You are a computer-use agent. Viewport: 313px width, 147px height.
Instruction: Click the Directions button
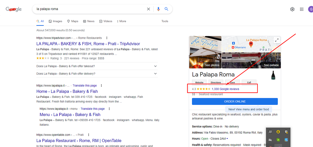[x=216, y=82]
